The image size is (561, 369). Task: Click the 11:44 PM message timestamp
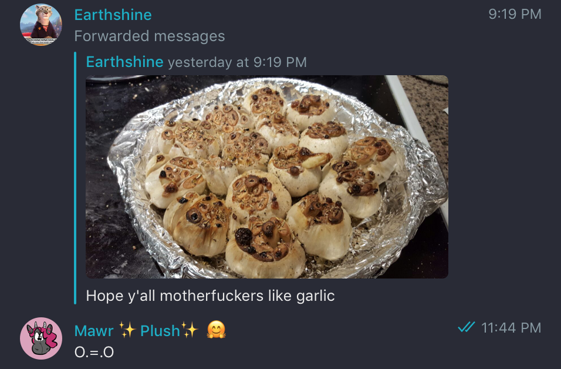(x=511, y=328)
